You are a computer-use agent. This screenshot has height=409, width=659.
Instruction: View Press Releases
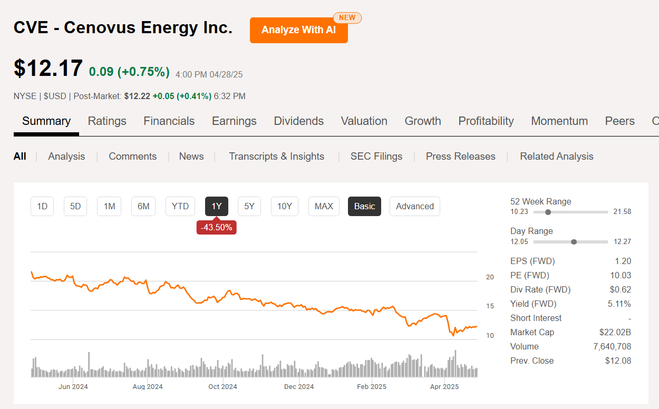click(x=460, y=156)
